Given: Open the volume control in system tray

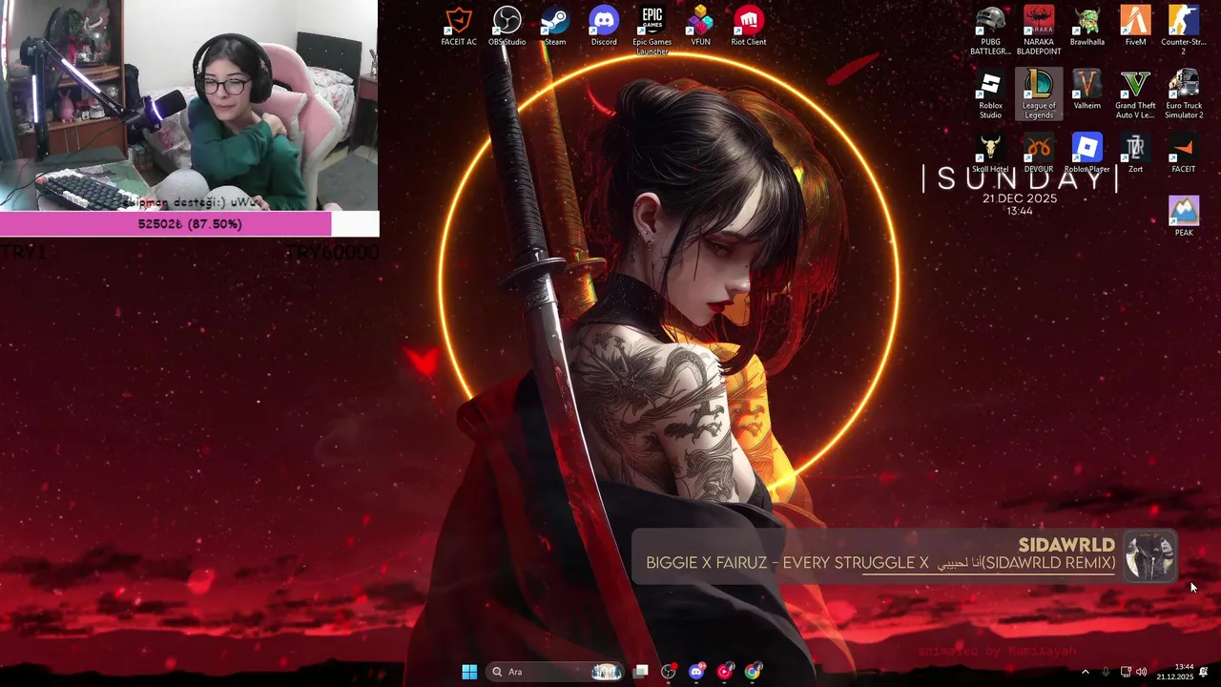Looking at the screenshot, I should pos(1142,672).
